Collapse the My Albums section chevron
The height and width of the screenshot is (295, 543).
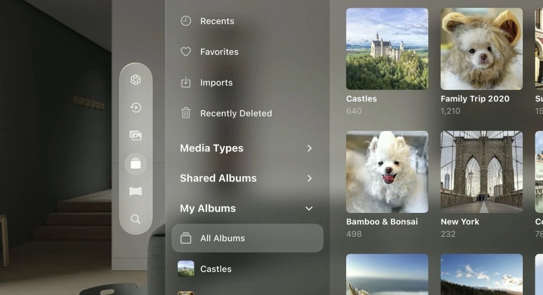(309, 209)
